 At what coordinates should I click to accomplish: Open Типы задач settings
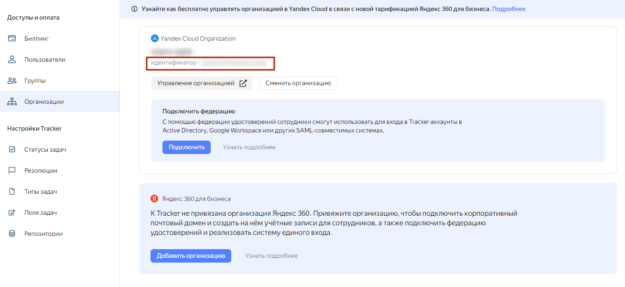coord(60,191)
